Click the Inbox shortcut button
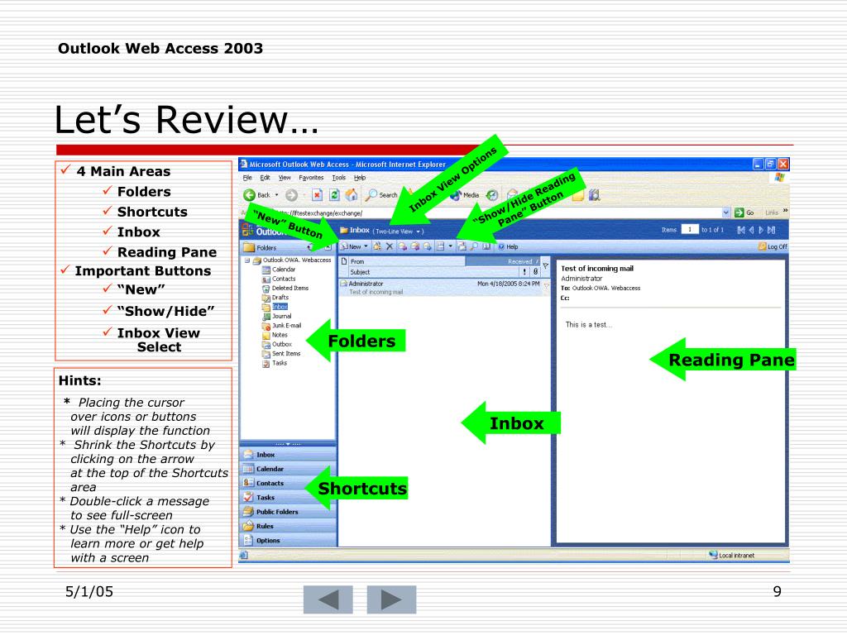Image resolution: width=847 pixels, height=635 pixels. 287,455
